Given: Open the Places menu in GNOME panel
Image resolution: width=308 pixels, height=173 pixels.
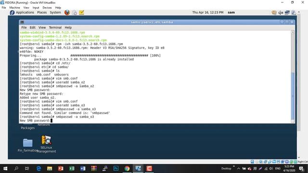Looking at the screenshot, I should 42,12.
